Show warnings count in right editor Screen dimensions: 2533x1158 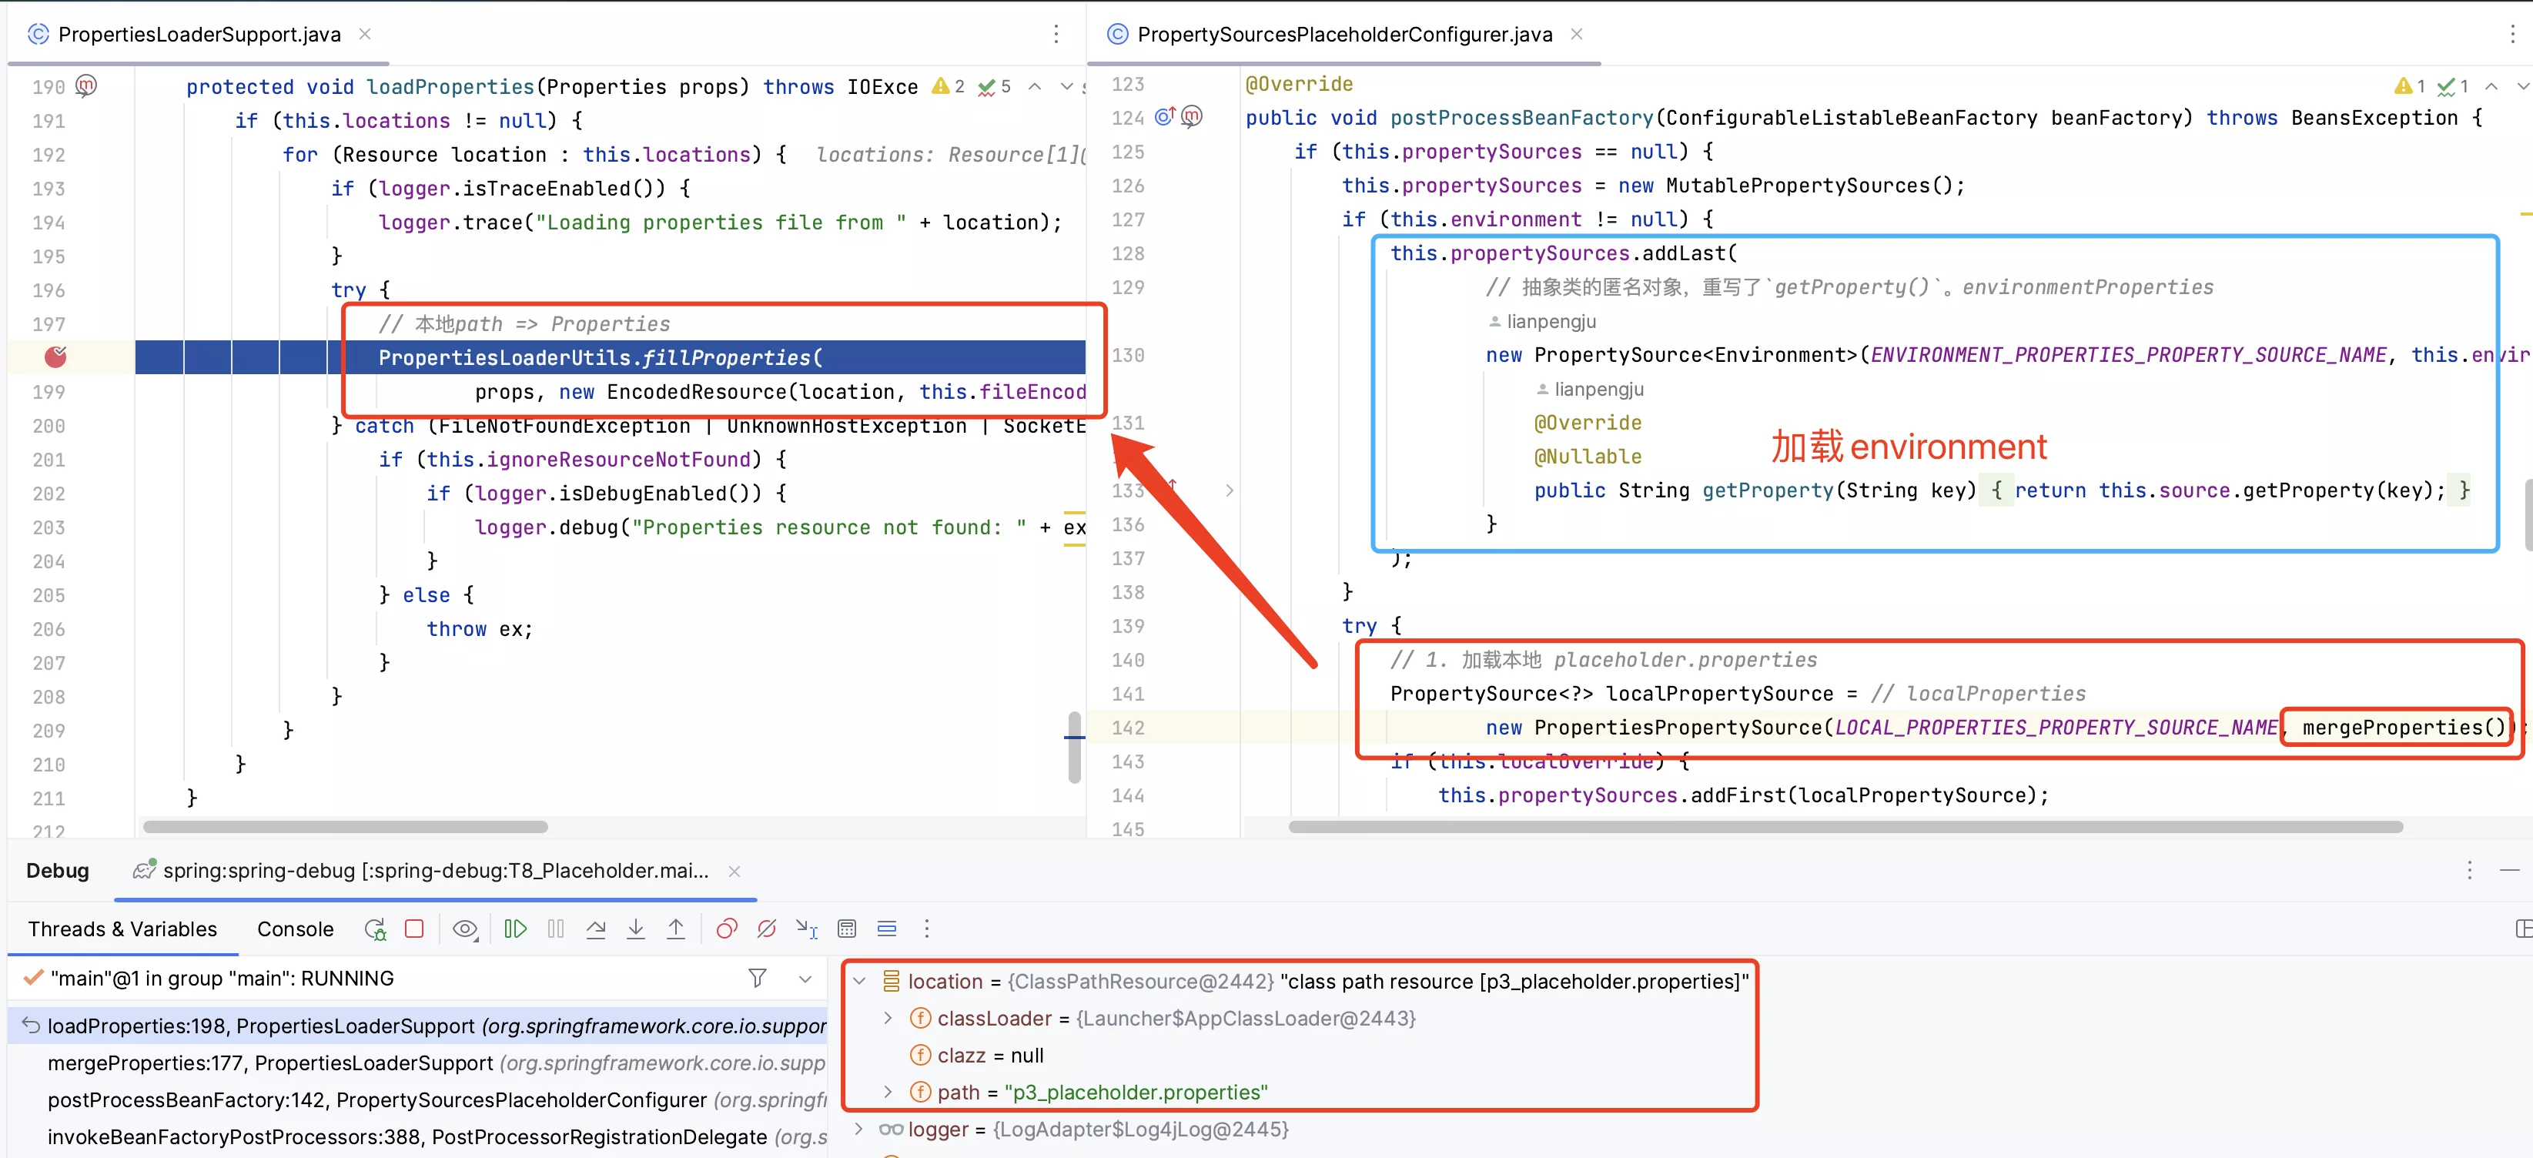2409,86
